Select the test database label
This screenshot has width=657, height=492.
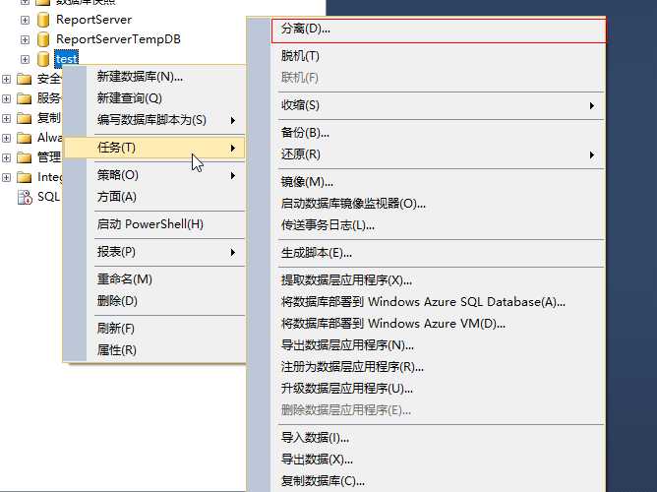click(x=66, y=59)
